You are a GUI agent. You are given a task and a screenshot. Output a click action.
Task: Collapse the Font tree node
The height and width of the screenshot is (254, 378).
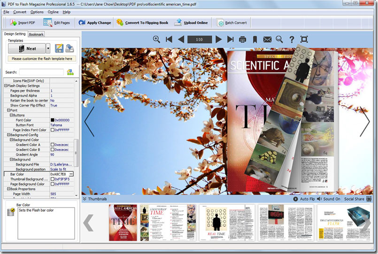coord(8,110)
